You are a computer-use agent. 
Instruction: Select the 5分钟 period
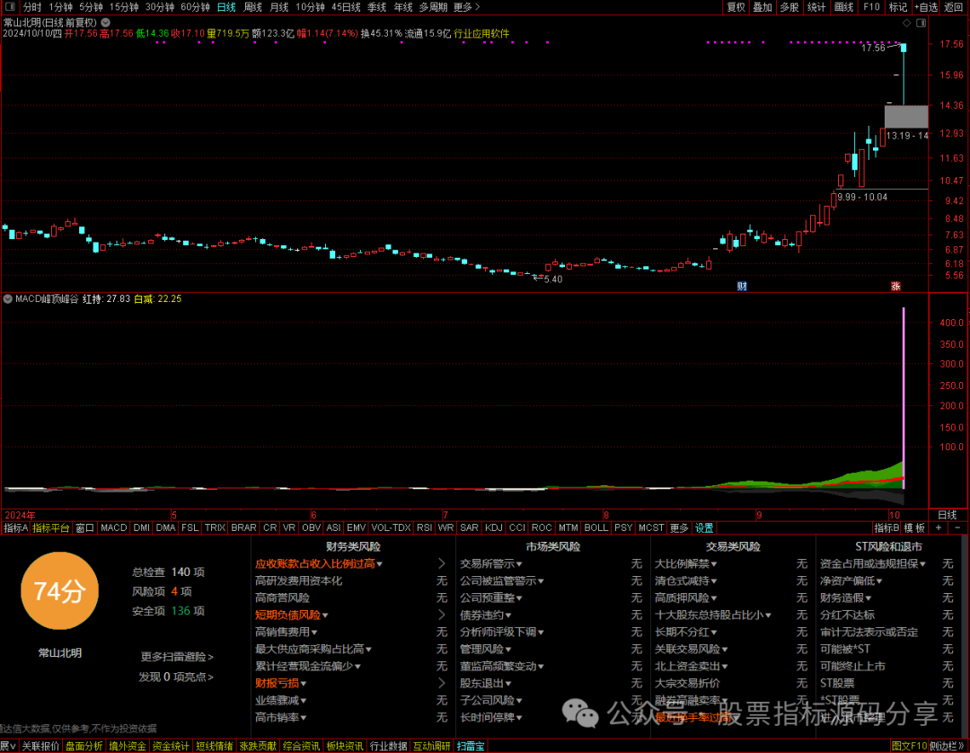coord(91,7)
